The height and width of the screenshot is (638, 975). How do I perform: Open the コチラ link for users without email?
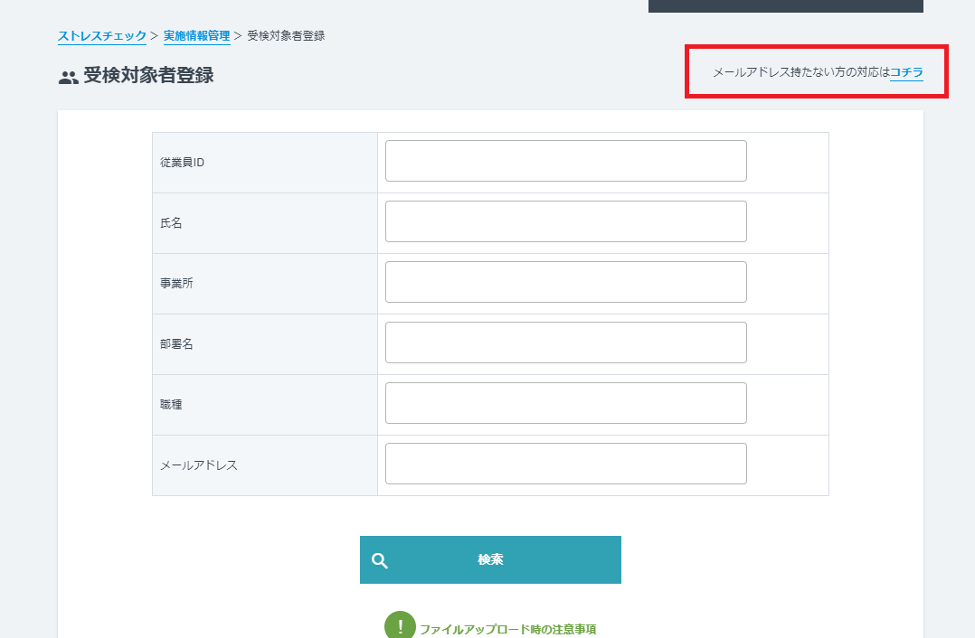[906, 72]
